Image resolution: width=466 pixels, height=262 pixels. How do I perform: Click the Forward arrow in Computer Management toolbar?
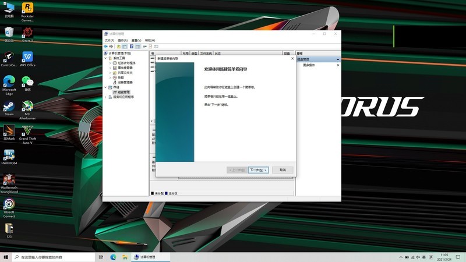111,47
